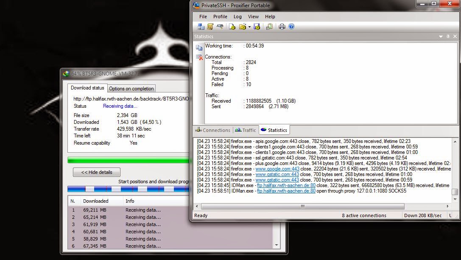Expand the Open Profile dropdown arrow
Image resolution: width=461 pixels, height=260 pixels.
click(x=249, y=27)
